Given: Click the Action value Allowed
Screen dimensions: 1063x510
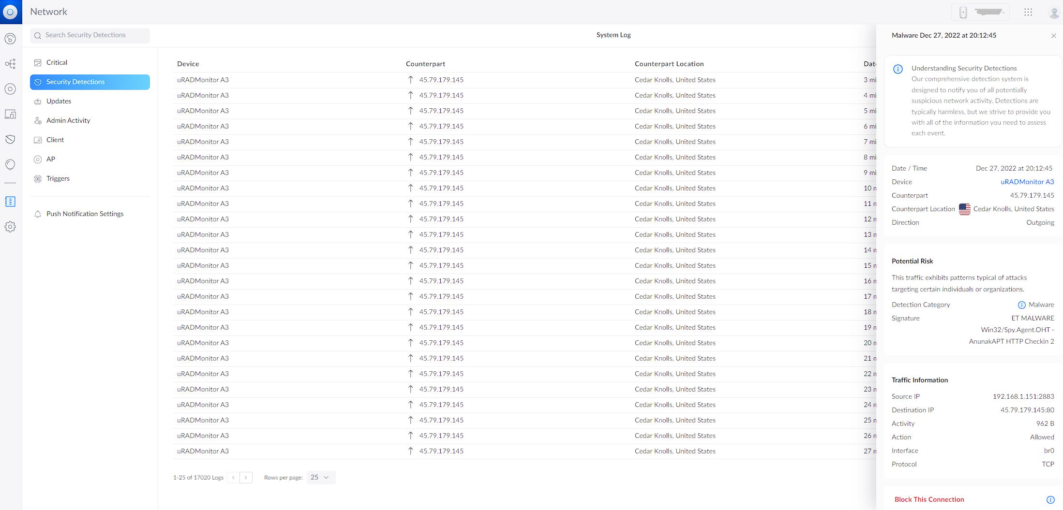Looking at the screenshot, I should (x=1042, y=437).
